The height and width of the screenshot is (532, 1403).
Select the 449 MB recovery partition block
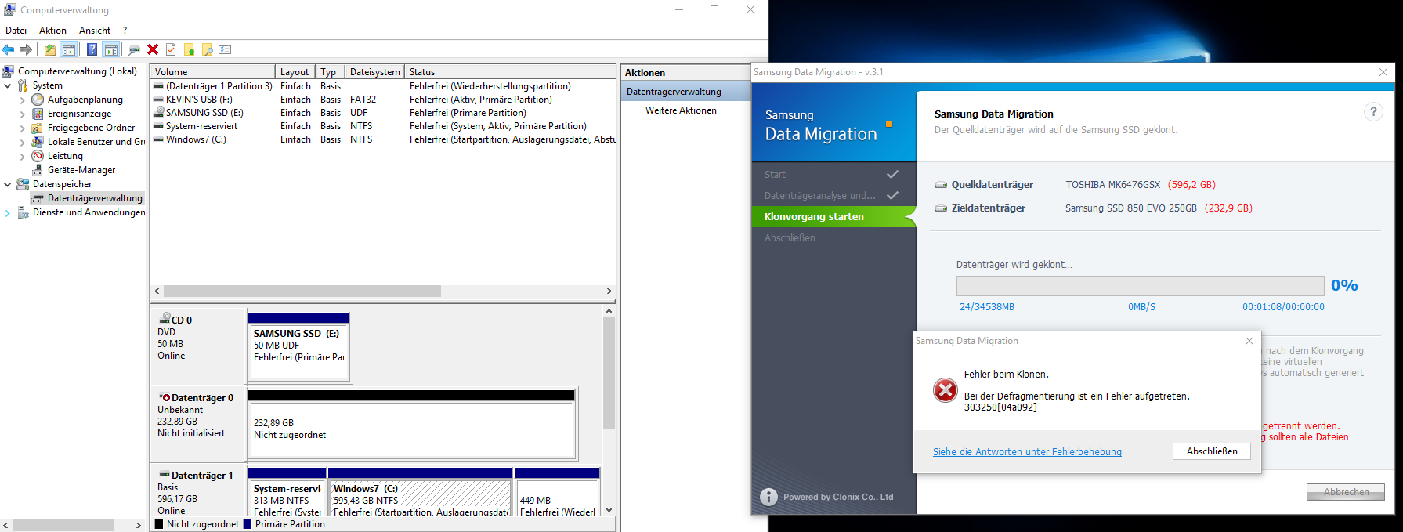point(557,494)
